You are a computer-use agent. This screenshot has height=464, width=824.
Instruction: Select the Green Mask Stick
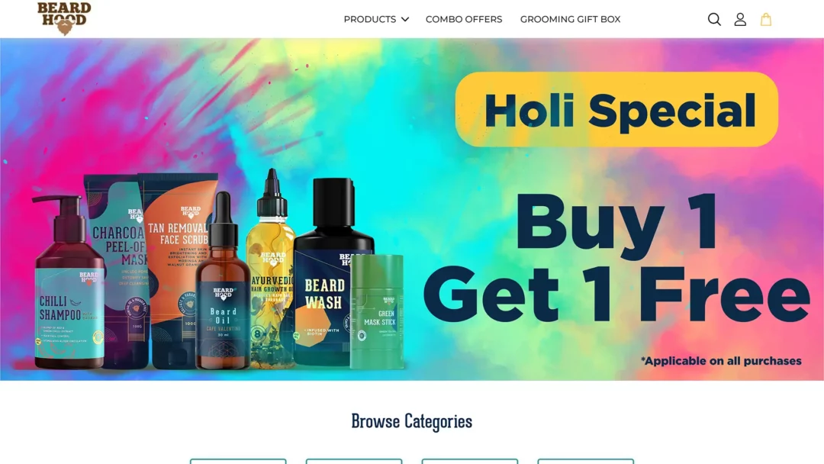378,311
